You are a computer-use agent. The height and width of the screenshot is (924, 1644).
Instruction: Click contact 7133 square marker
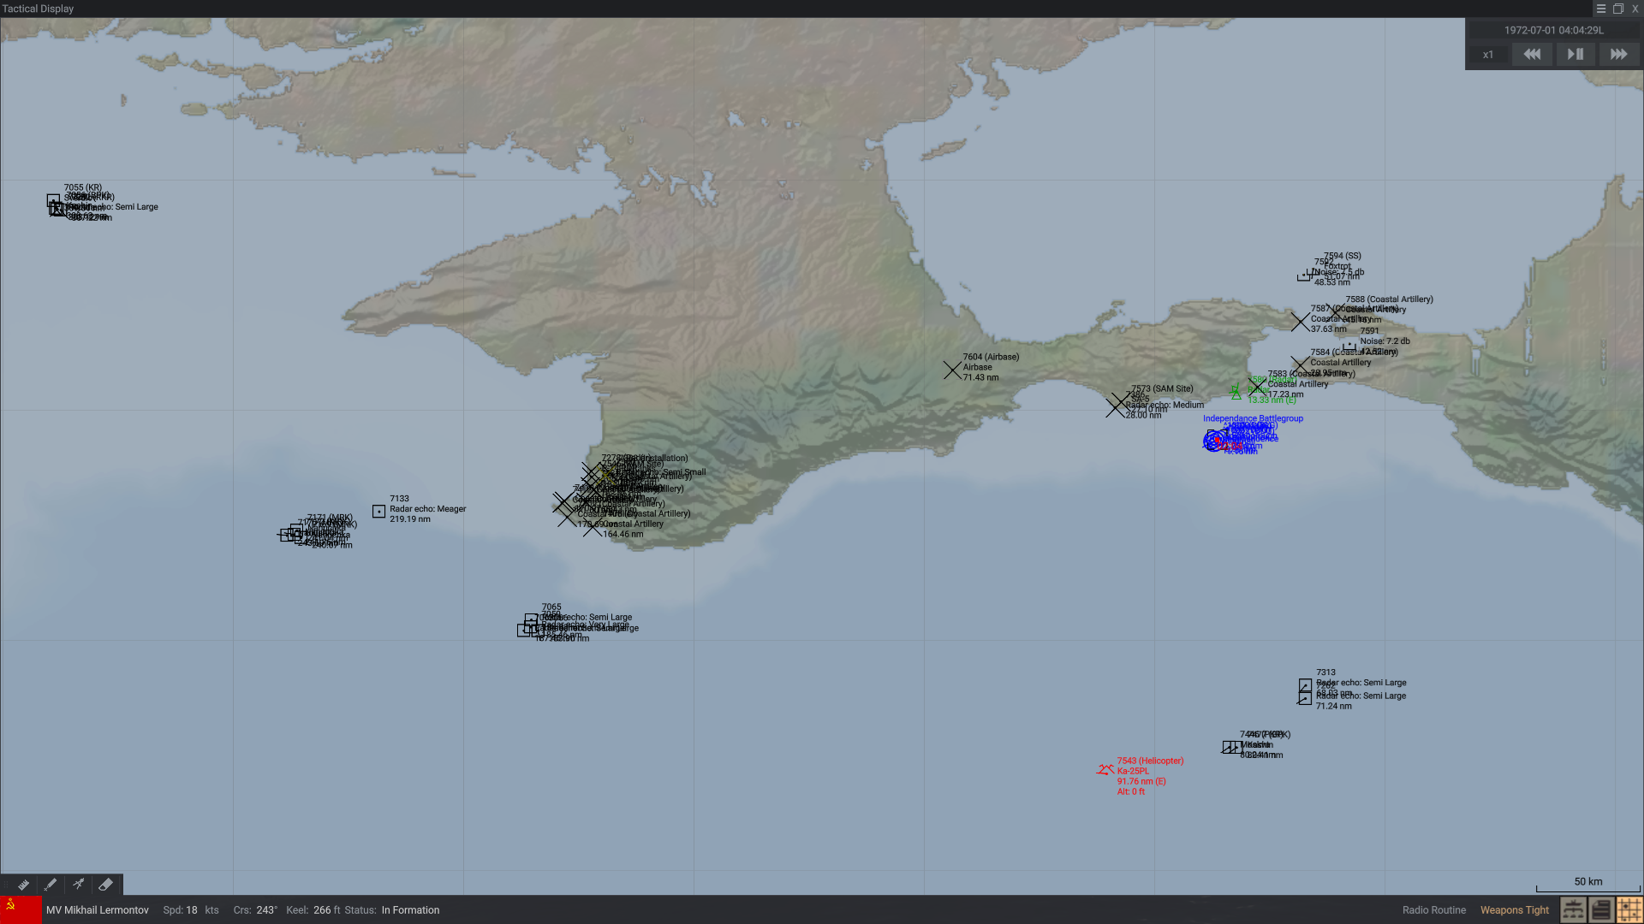[x=378, y=512]
